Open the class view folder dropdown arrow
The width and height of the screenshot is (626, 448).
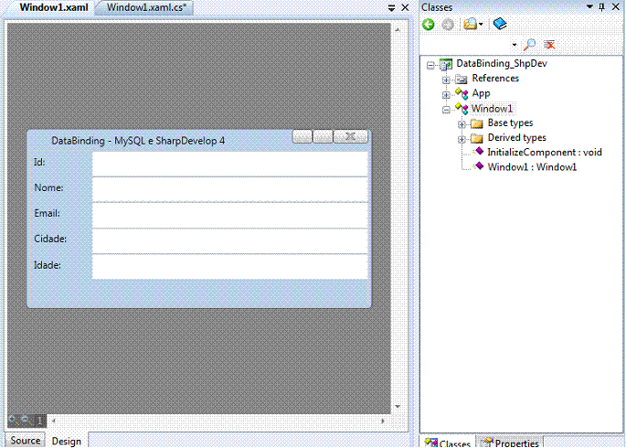point(481,25)
